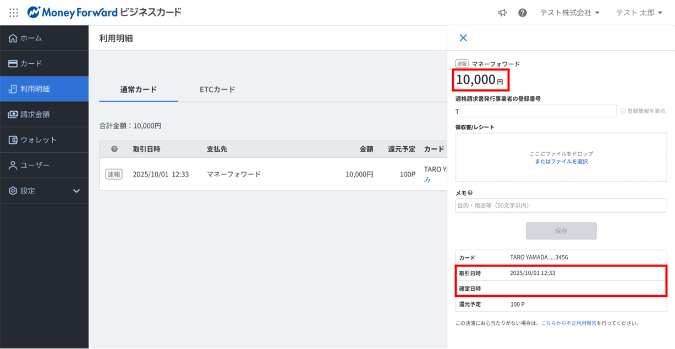This screenshot has height=349, width=675.
Task: Open the テスト株式会社 company dropdown
Action: pos(569,13)
